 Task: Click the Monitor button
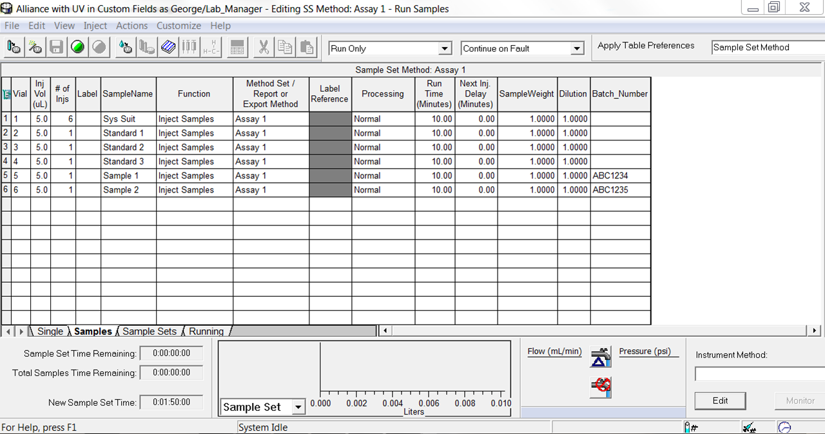tap(800, 401)
